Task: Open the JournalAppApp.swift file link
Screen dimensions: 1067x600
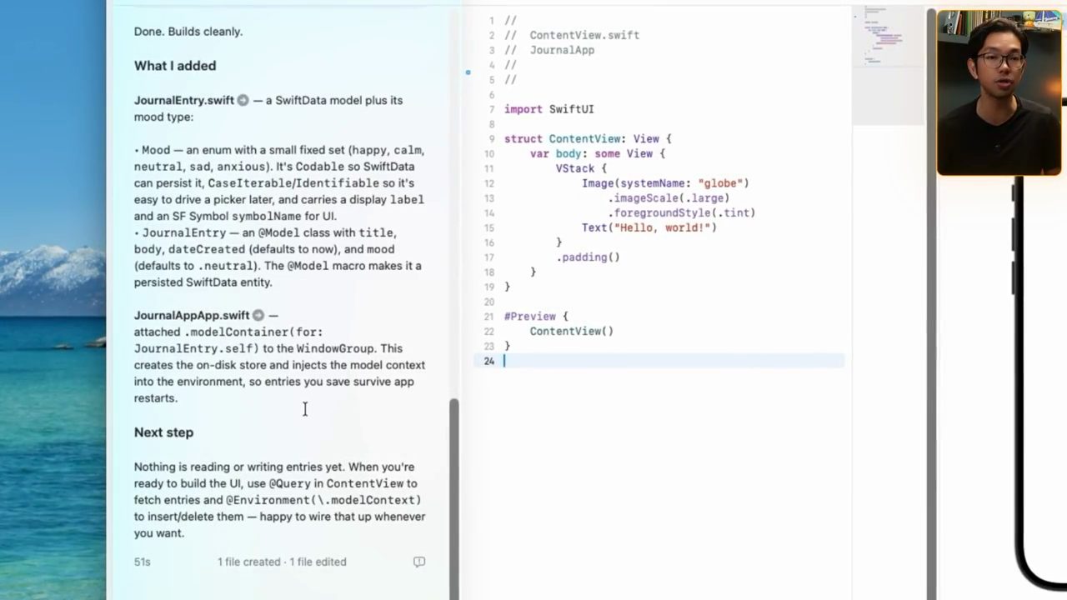Action: click(192, 315)
